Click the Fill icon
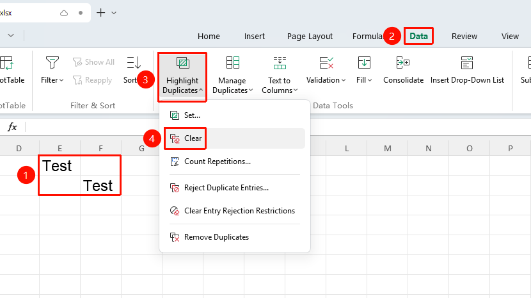 coord(364,63)
